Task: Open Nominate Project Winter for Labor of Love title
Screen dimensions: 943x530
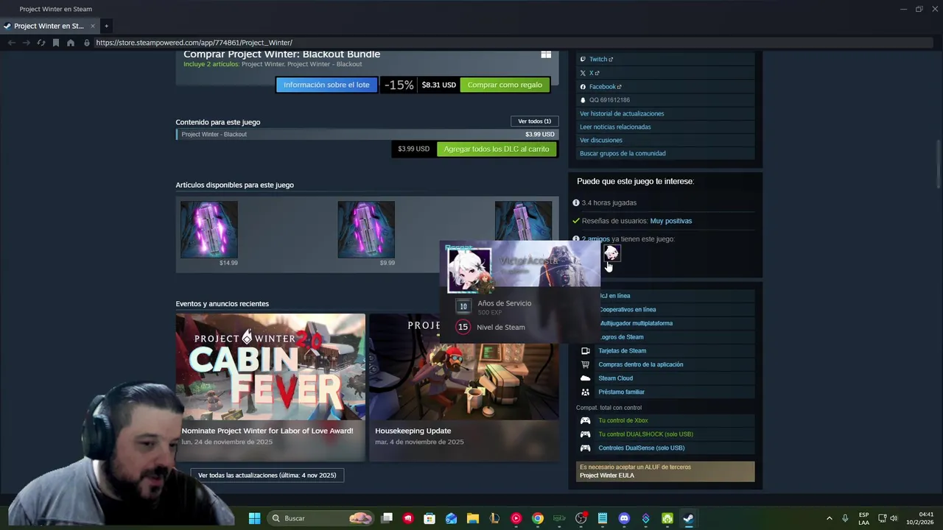Action: [267, 431]
